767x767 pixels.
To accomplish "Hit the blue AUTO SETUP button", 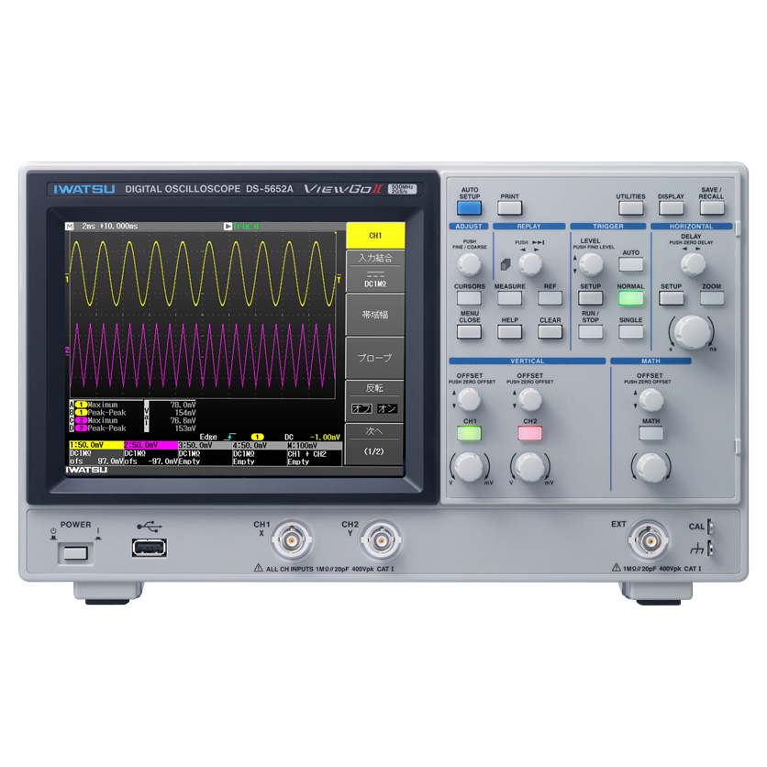I will click(x=469, y=208).
